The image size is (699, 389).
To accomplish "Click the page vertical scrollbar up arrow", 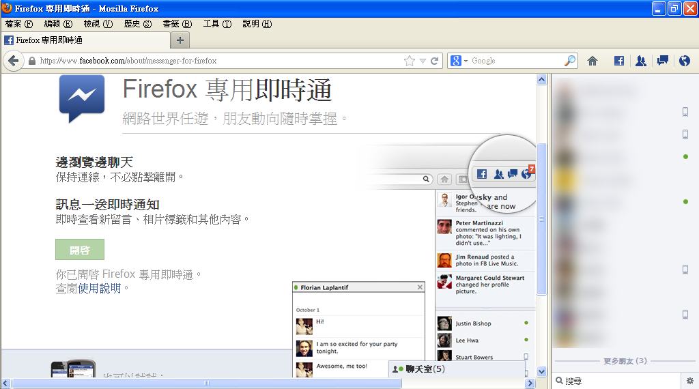I will (541, 80).
